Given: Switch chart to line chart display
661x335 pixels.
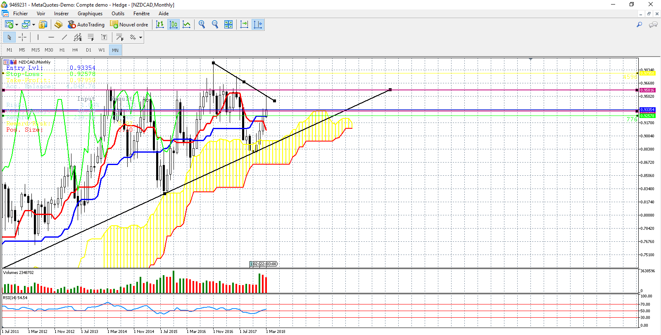Looking at the screenshot, I should (x=187, y=25).
